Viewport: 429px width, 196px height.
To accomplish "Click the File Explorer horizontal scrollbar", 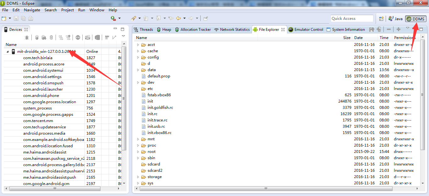I will click(265, 189).
